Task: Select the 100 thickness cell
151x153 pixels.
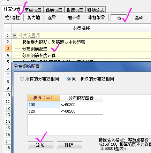Action: (44, 105)
